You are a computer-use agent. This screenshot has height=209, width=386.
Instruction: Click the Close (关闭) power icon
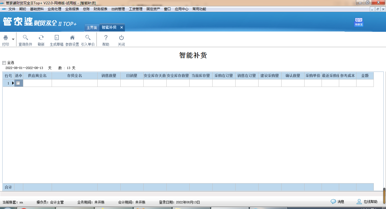pos(121,38)
